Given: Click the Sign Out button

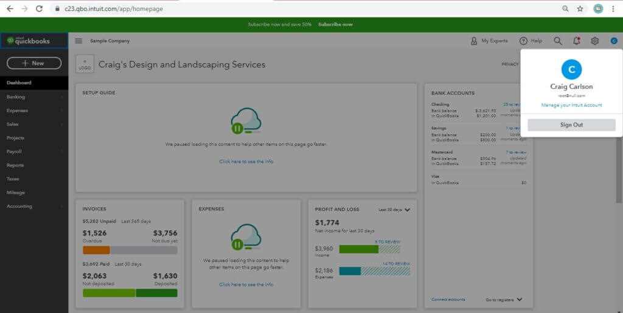Looking at the screenshot, I should coord(571,125).
